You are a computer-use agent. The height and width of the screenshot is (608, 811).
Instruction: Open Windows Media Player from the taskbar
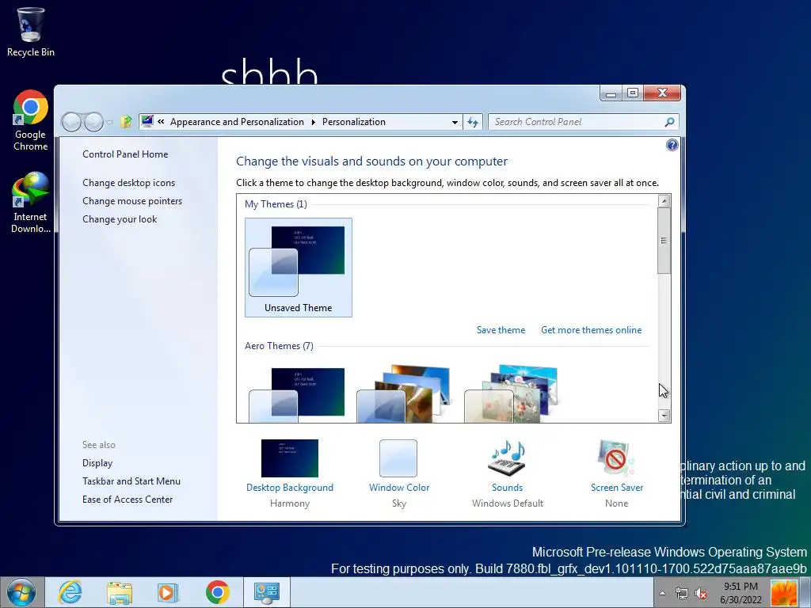coord(167,592)
